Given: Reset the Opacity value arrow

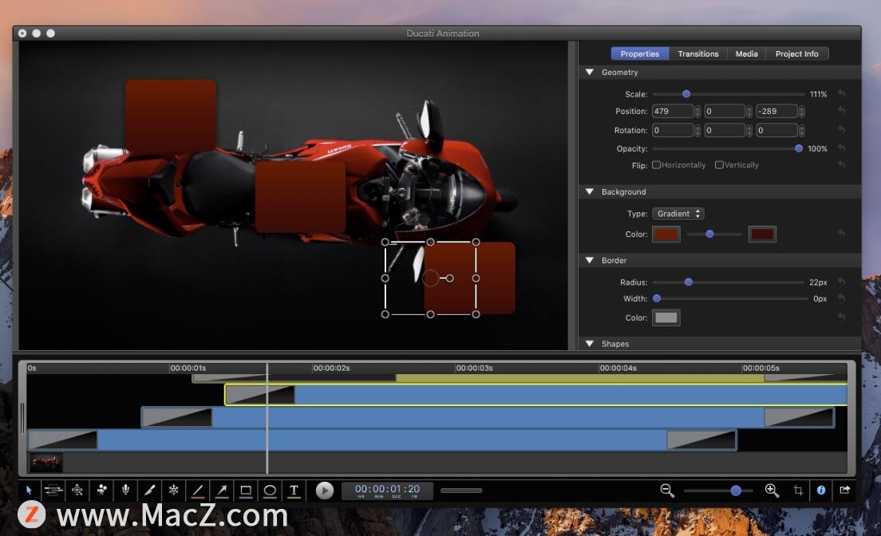Looking at the screenshot, I should point(842,148).
